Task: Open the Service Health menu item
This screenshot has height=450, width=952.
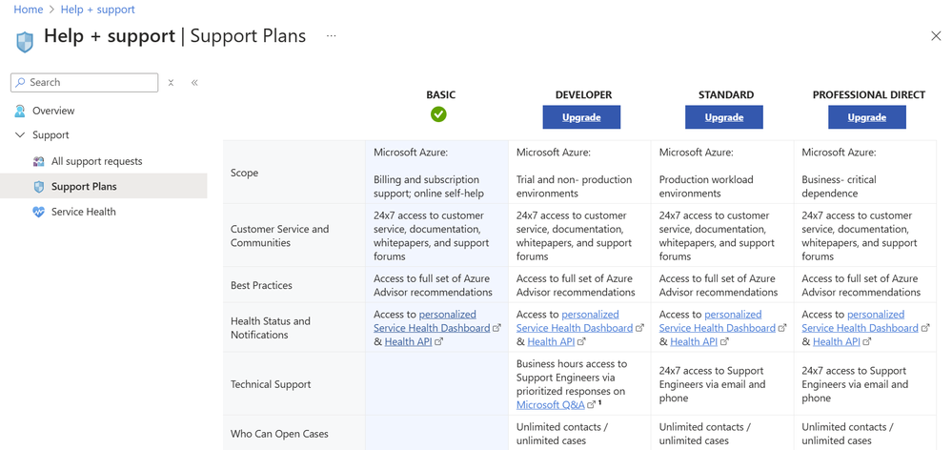Action: [x=84, y=212]
